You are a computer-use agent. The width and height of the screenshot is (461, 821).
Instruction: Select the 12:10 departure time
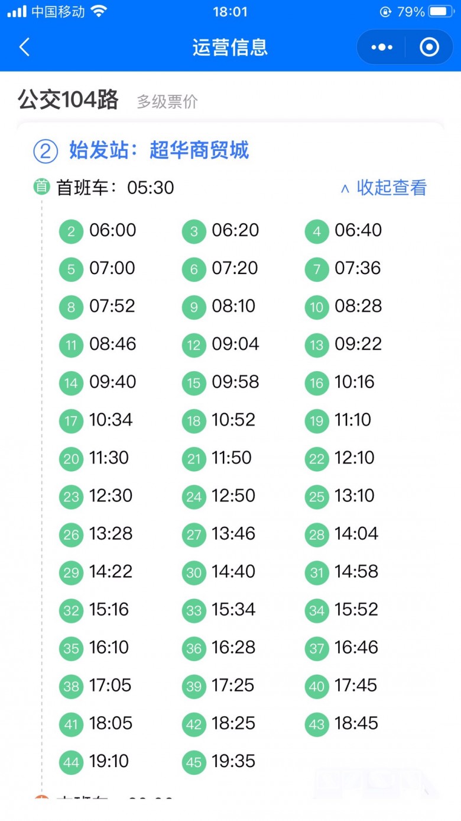[355, 458]
